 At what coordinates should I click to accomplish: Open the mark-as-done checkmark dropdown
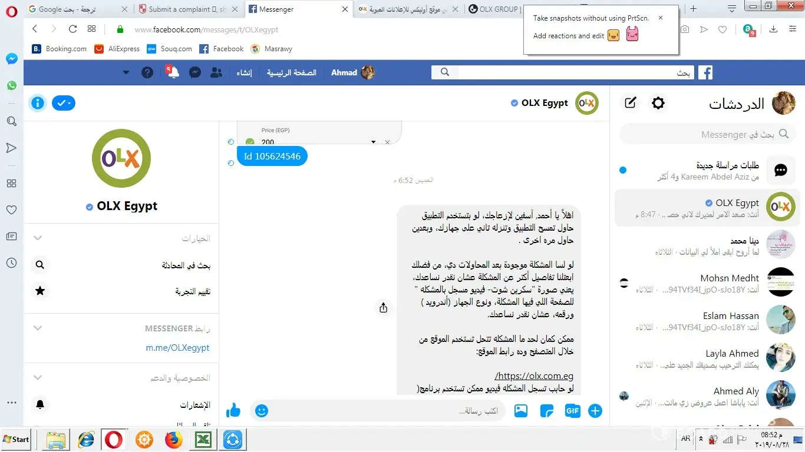(64, 103)
